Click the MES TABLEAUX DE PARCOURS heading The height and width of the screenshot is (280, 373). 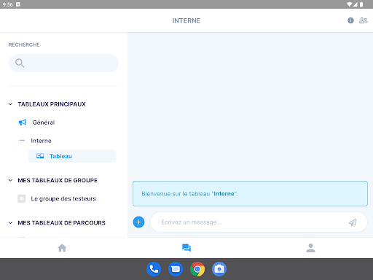61,223
